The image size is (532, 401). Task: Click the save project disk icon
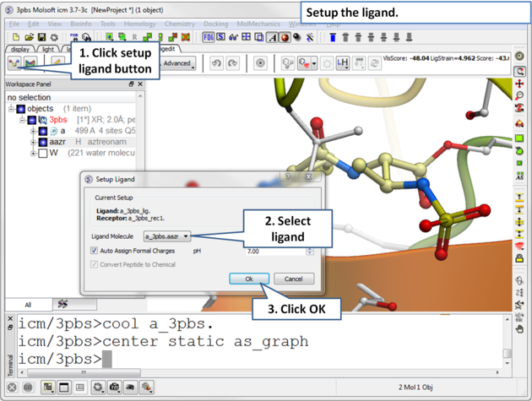42,38
